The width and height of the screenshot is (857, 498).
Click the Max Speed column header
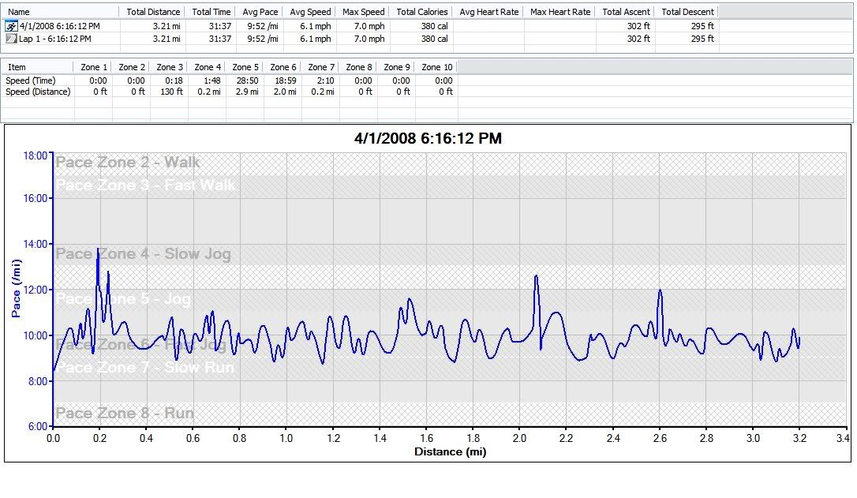364,12
